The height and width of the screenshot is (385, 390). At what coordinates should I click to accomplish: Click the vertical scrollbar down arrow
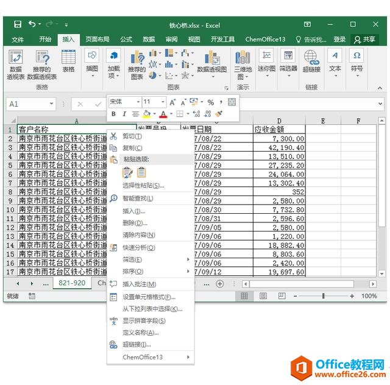coord(382,274)
